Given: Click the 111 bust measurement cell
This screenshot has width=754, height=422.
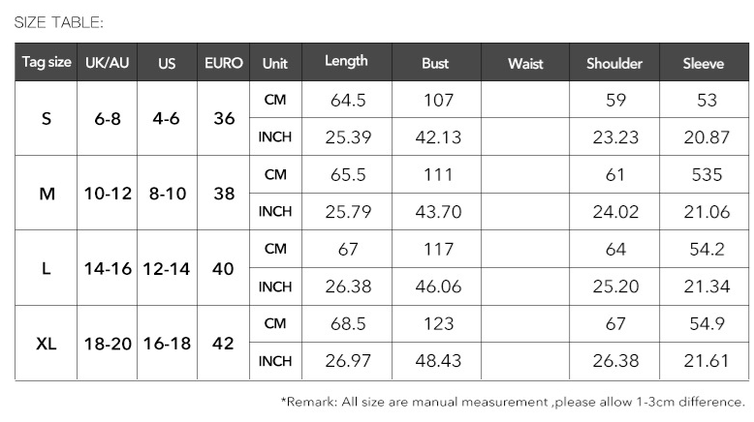Looking at the screenshot, I should coord(437,174).
